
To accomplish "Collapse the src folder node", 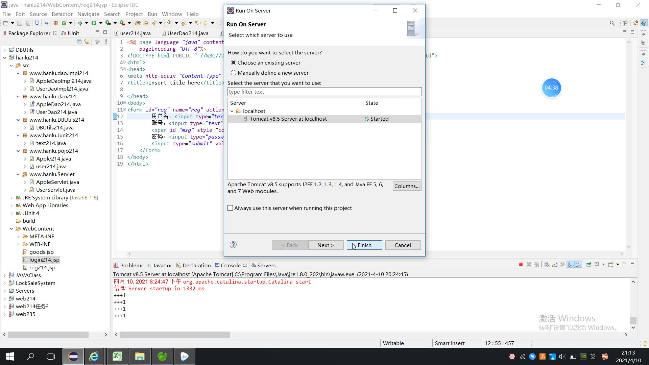I will 11,65.
